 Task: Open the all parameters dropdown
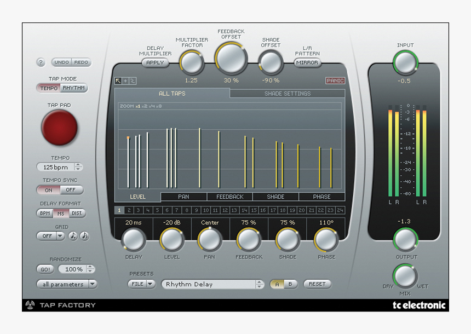click(x=67, y=284)
